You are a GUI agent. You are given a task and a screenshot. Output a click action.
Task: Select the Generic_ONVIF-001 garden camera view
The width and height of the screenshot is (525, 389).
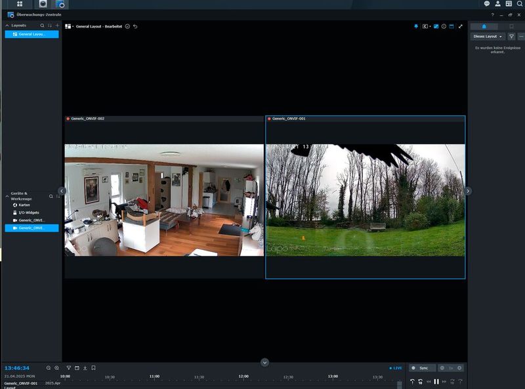[x=366, y=197]
